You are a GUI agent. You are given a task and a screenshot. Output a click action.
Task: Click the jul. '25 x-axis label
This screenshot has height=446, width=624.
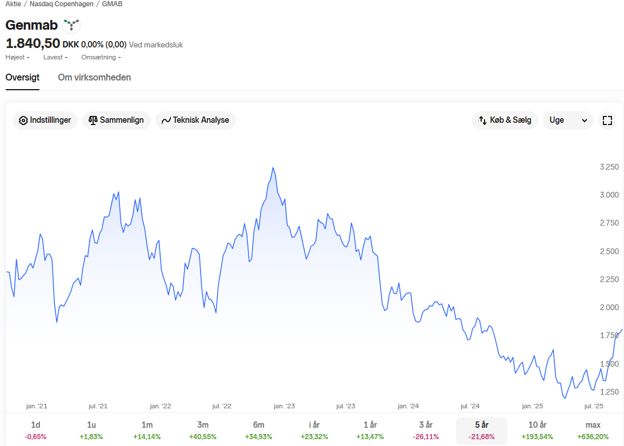tap(594, 406)
